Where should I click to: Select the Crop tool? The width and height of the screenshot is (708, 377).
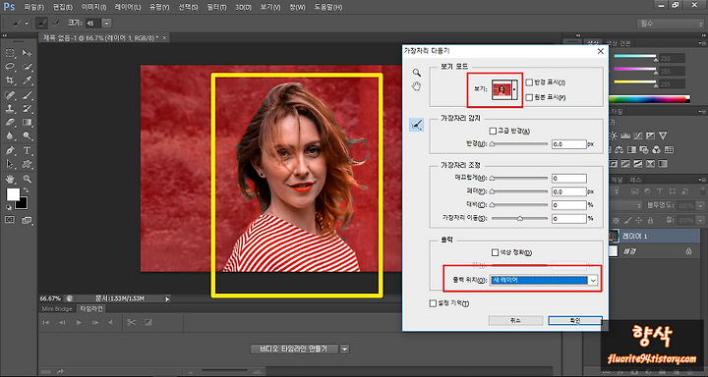10,81
